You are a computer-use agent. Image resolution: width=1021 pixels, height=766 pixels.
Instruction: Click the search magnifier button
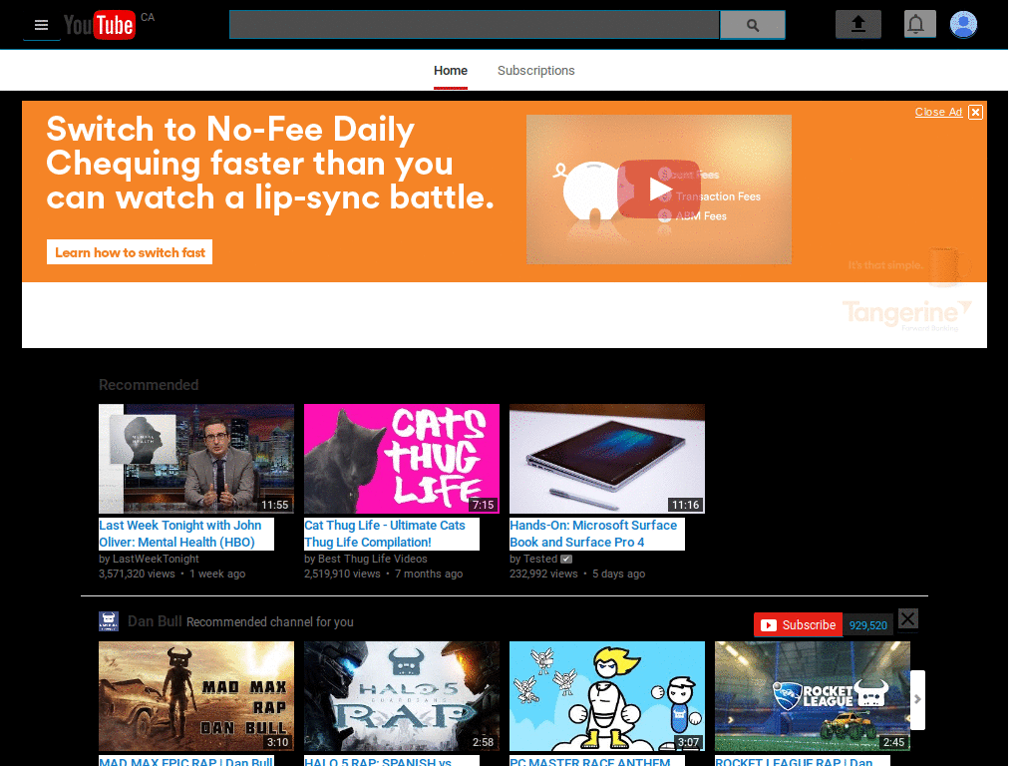pyautogui.click(x=752, y=25)
